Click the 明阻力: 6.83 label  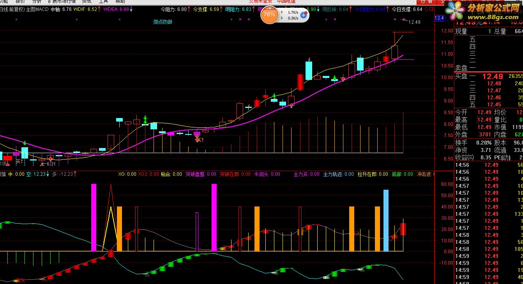click(x=239, y=9)
